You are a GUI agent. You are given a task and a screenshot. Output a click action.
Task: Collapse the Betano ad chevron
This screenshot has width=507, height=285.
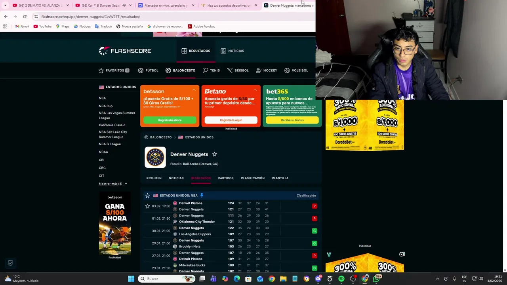click(x=255, y=90)
